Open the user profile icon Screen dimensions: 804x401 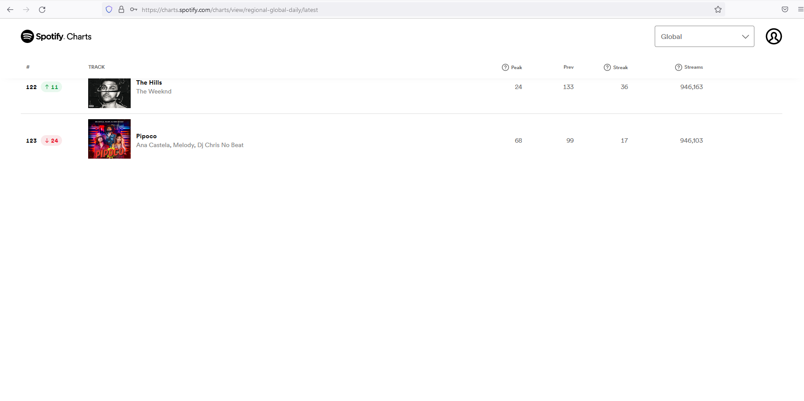click(774, 36)
